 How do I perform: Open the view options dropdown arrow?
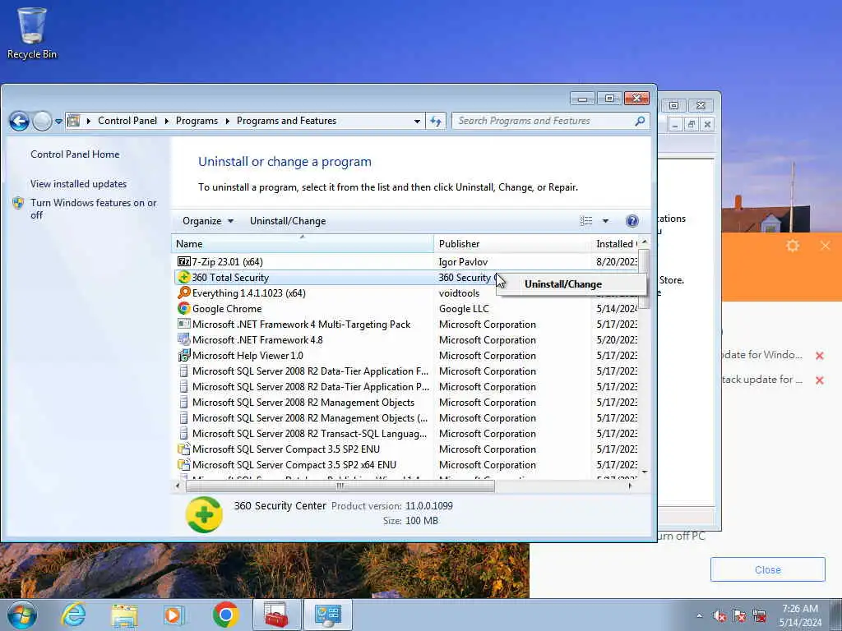tap(605, 221)
